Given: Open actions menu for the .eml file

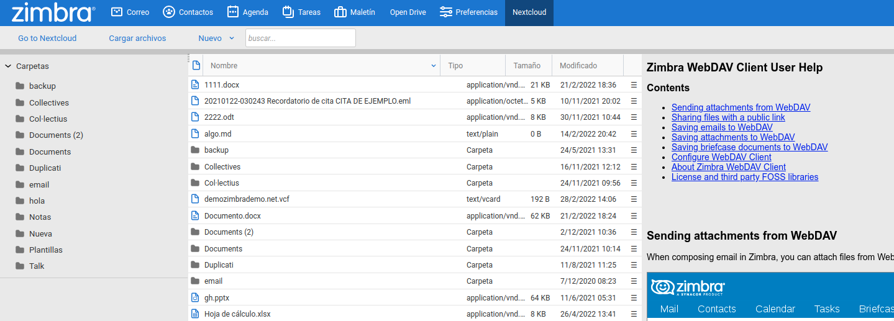Looking at the screenshot, I should [x=634, y=101].
